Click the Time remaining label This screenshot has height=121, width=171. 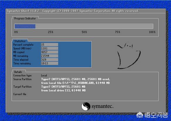22,63
